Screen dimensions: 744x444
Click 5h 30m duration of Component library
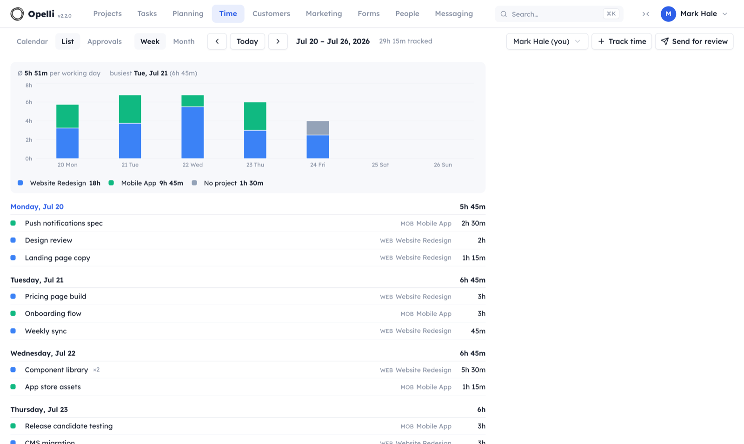tap(473, 370)
